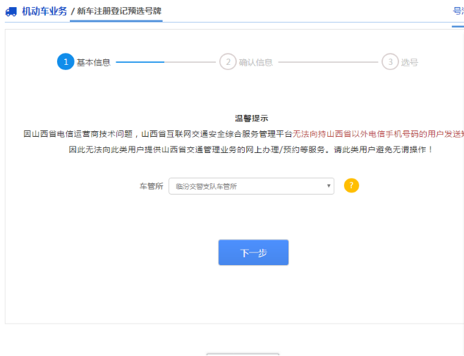Viewport: 464px width, 356px height.
Task: Click the 确认信息 step label
Action: point(255,63)
